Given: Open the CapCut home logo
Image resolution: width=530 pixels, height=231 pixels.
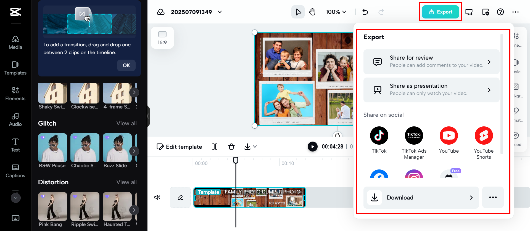Looking at the screenshot, I should pyautogui.click(x=15, y=12).
